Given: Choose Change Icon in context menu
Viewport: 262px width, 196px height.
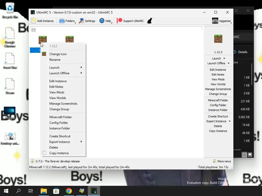Looking at the screenshot, I should tap(58, 54).
